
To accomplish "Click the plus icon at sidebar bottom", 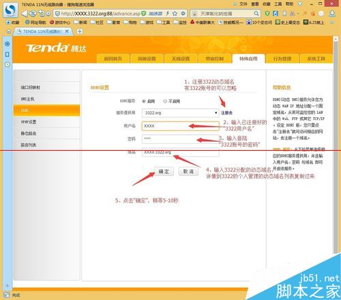I will coord(8,286).
